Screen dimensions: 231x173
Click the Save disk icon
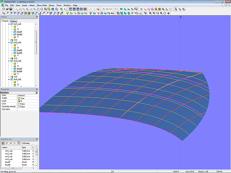point(11,9)
